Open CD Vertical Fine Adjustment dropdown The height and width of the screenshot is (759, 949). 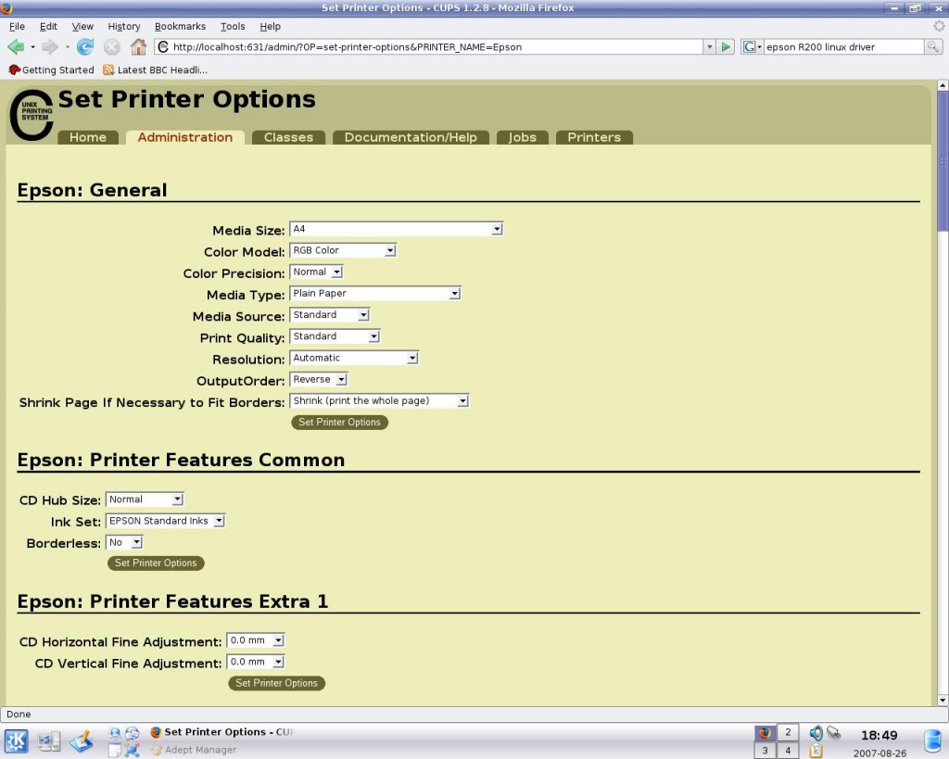(256, 662)
